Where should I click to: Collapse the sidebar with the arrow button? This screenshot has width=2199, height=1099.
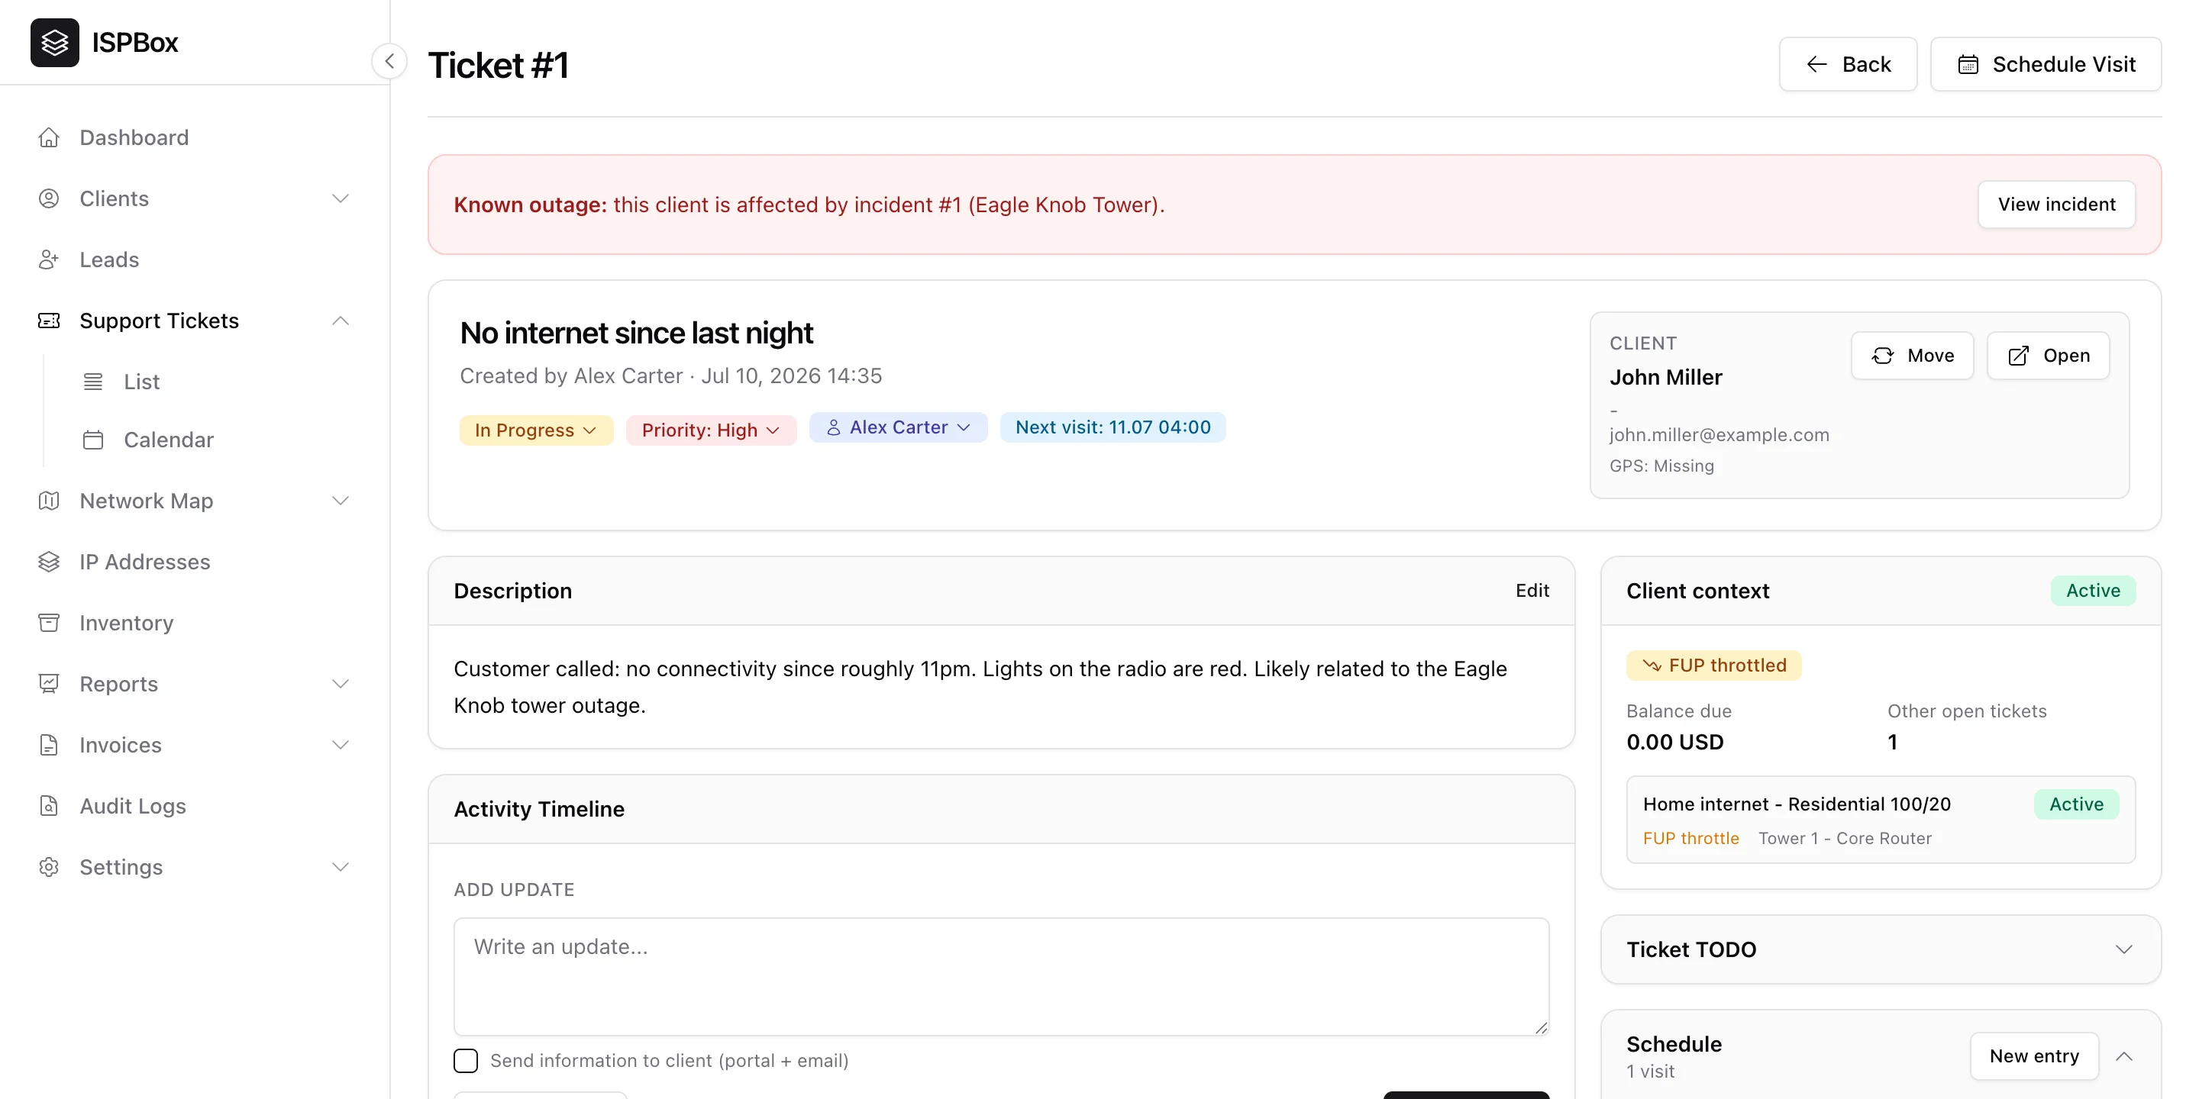tap(389, 61)
